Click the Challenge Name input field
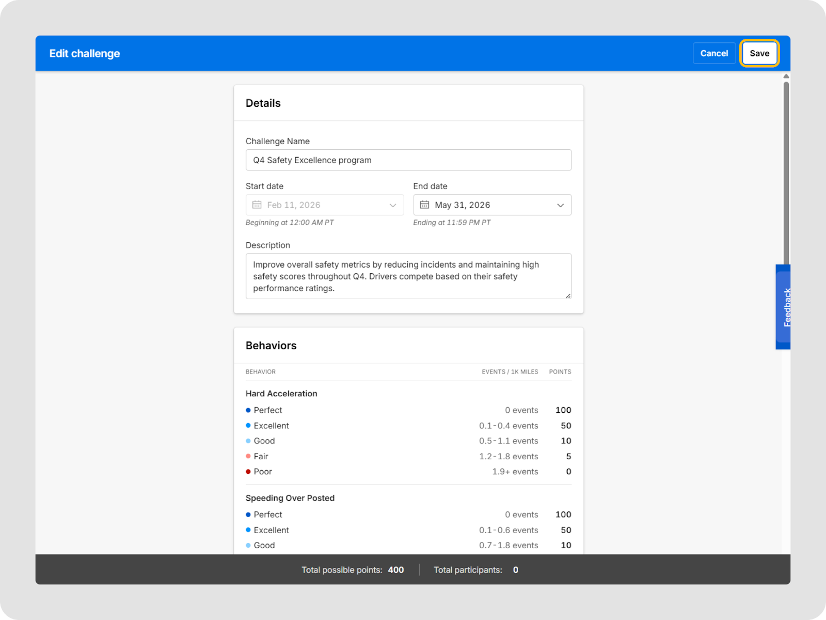826x620 pixels. (x=408, y=160)
